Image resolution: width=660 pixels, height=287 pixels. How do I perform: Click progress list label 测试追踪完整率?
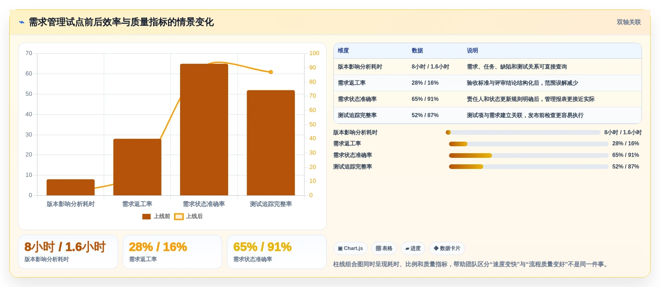[x=353, y=167]
